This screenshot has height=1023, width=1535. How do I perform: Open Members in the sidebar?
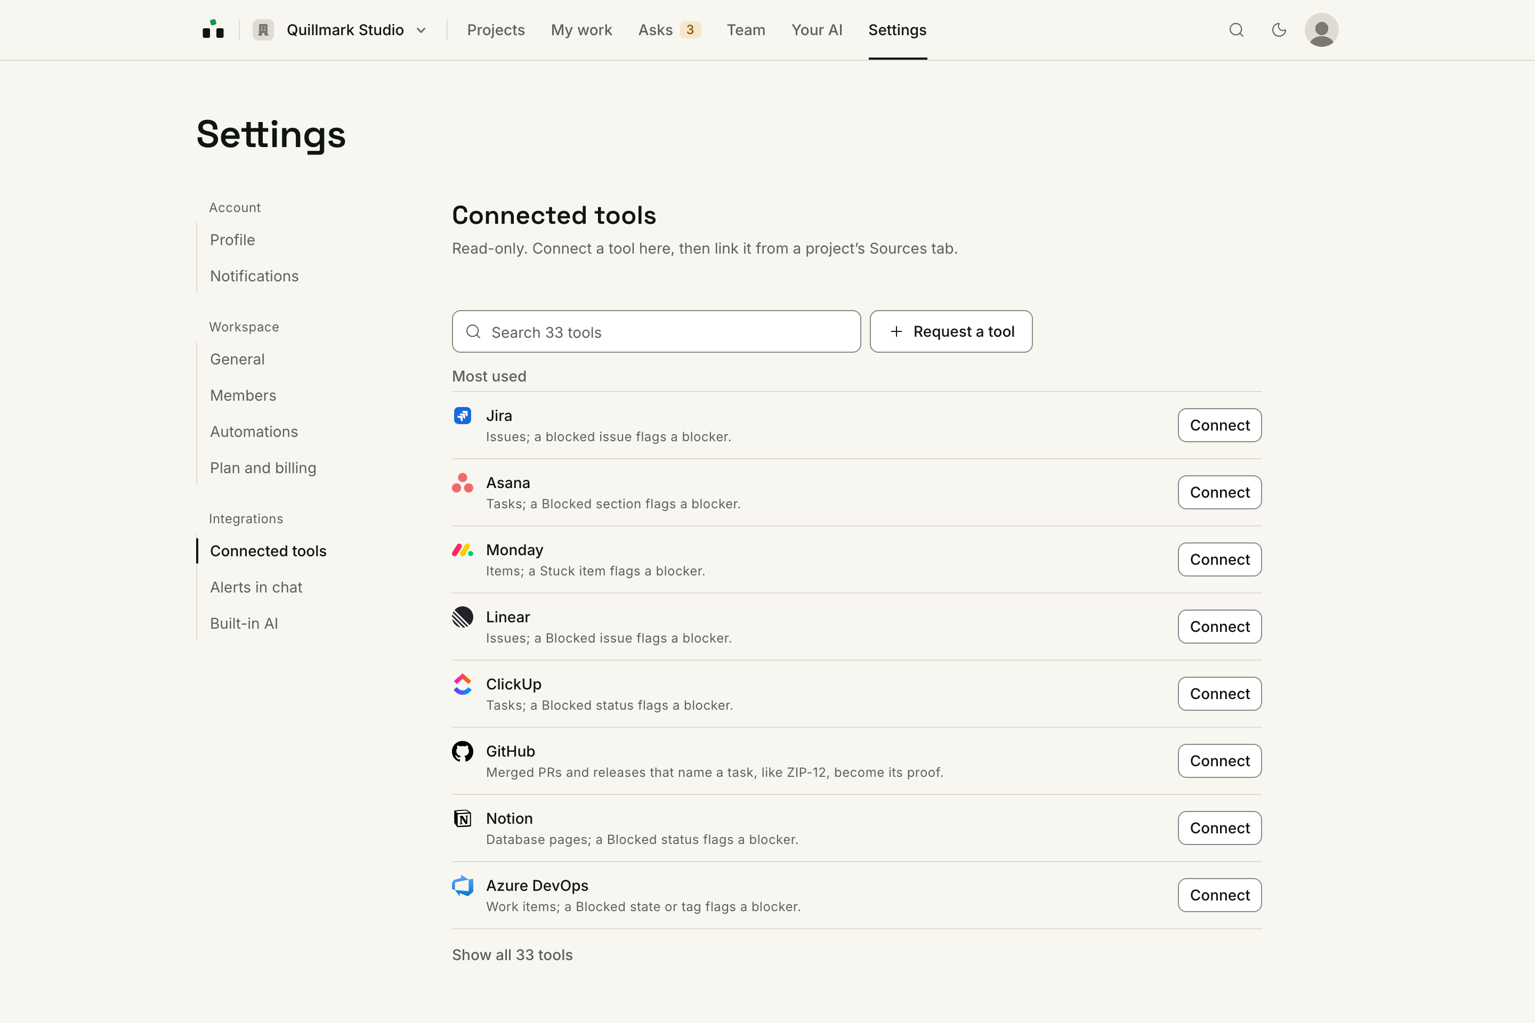243,395
